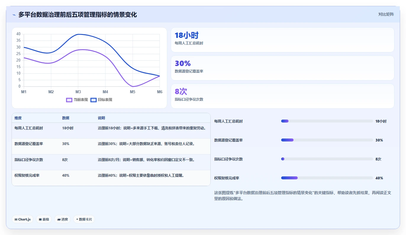Click the description starting 治理前18小时
This screenshot has width=406, height=235.
152,128
